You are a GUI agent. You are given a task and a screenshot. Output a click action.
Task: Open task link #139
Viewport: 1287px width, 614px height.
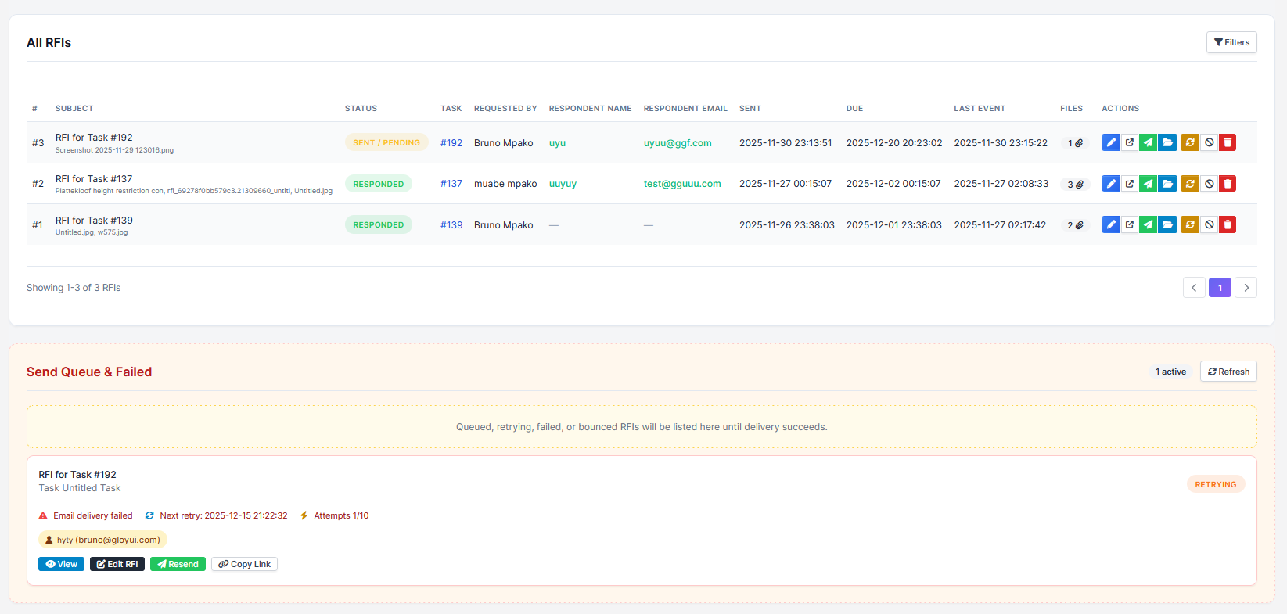[x=451, y=225]
